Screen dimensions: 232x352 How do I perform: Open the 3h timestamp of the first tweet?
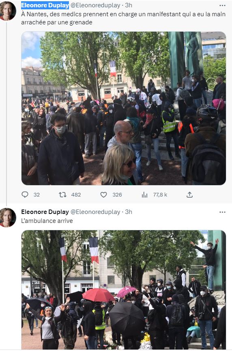[129, 5]
